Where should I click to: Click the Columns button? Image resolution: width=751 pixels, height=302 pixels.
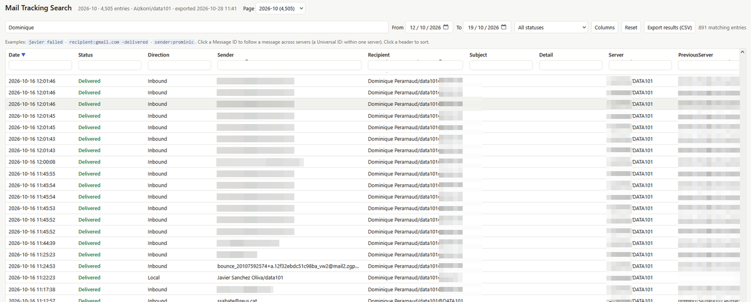pos(604,28)
